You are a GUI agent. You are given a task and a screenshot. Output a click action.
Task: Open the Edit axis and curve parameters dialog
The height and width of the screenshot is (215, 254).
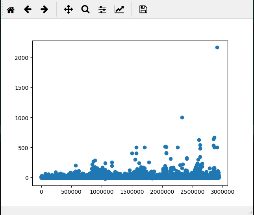(x=119, y=9)
